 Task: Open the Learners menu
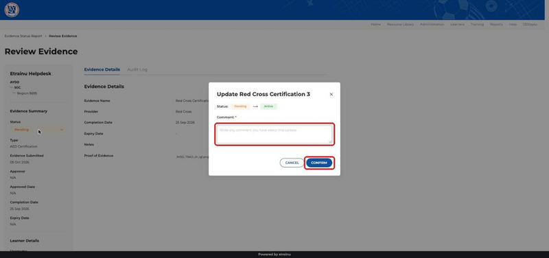(x=457, y=25)
